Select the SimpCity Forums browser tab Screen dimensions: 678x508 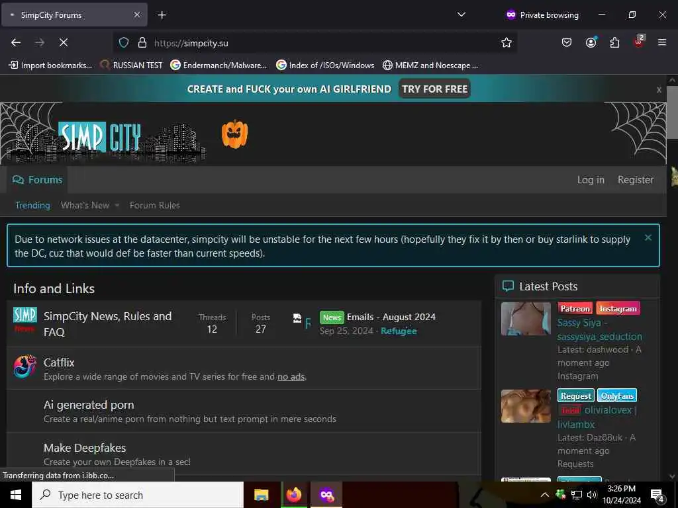point(74,15)
